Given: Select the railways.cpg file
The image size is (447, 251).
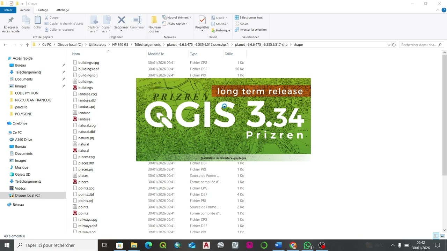Looking at the screenshot, I should click(88, 220).
